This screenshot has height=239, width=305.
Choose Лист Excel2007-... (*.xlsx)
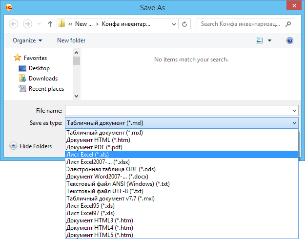click(x=182, y=162)
